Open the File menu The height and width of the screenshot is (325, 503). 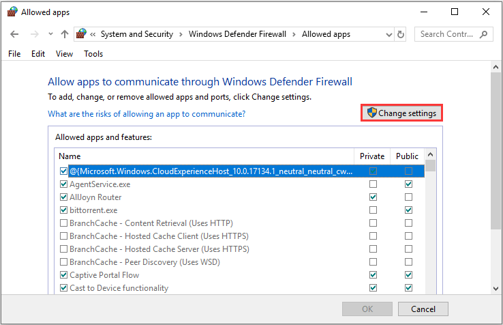14,54
